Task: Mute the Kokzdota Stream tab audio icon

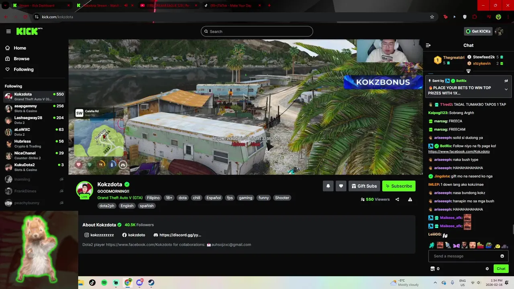Action: click(126, 6)
